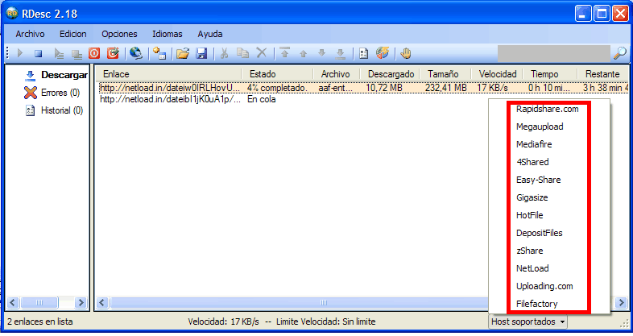Select the link showing 4% completado
633x336 pixels.
363,88
